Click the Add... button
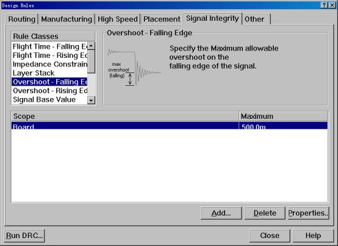Screen dimensions: 338x246 (x=221, y=213)
